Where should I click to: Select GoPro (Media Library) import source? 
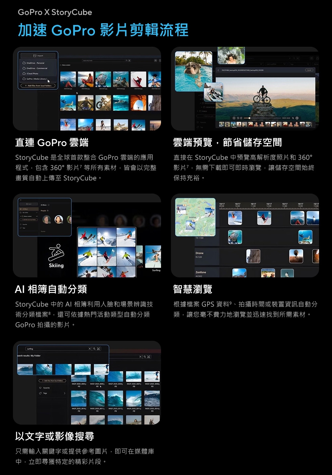tap(36, 79)
